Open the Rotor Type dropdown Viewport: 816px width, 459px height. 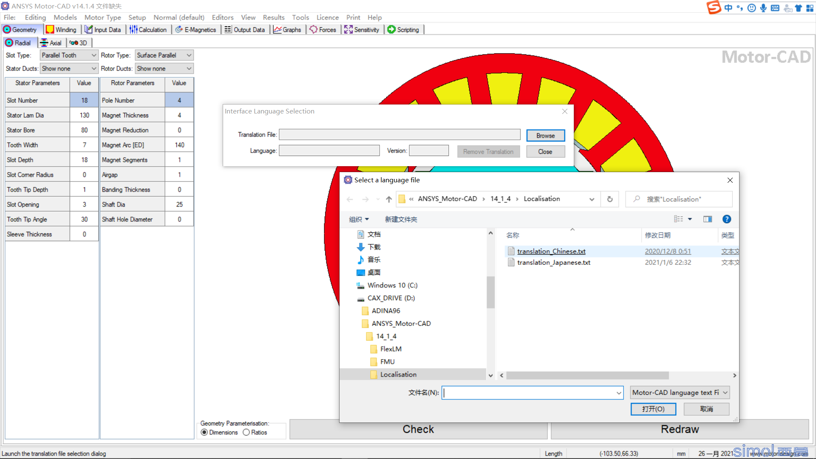164,55
